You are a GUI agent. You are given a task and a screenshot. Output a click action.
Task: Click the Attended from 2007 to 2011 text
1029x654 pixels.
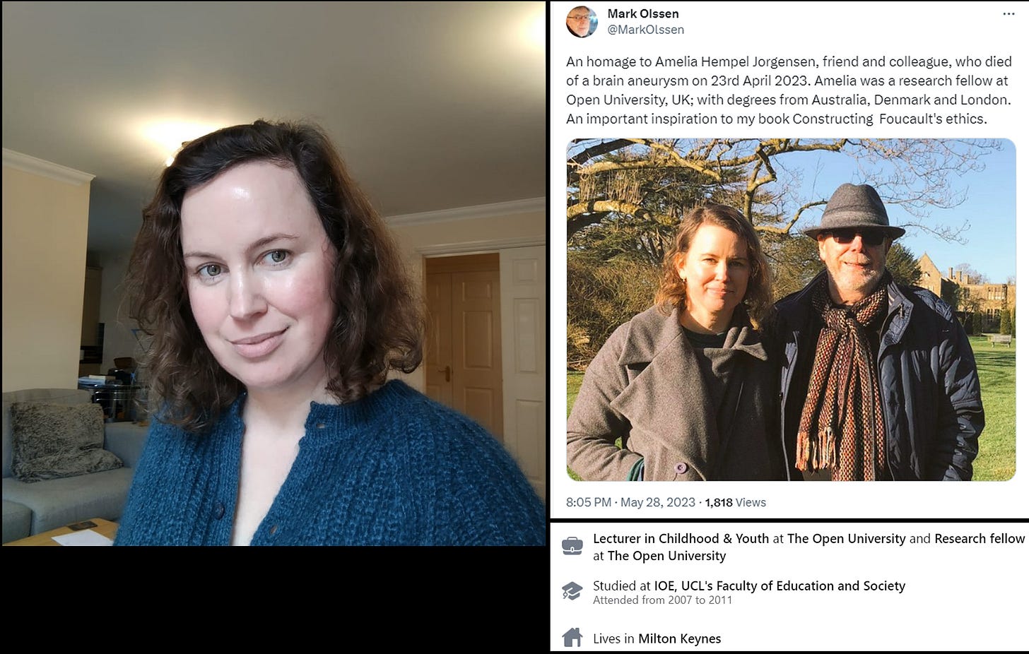click(x=662, y=600)
